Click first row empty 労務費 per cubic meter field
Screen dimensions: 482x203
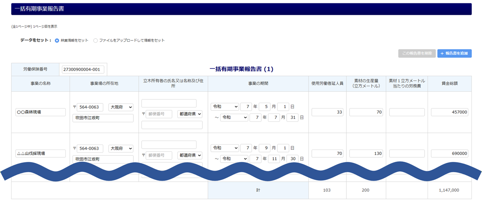(407, 112)
